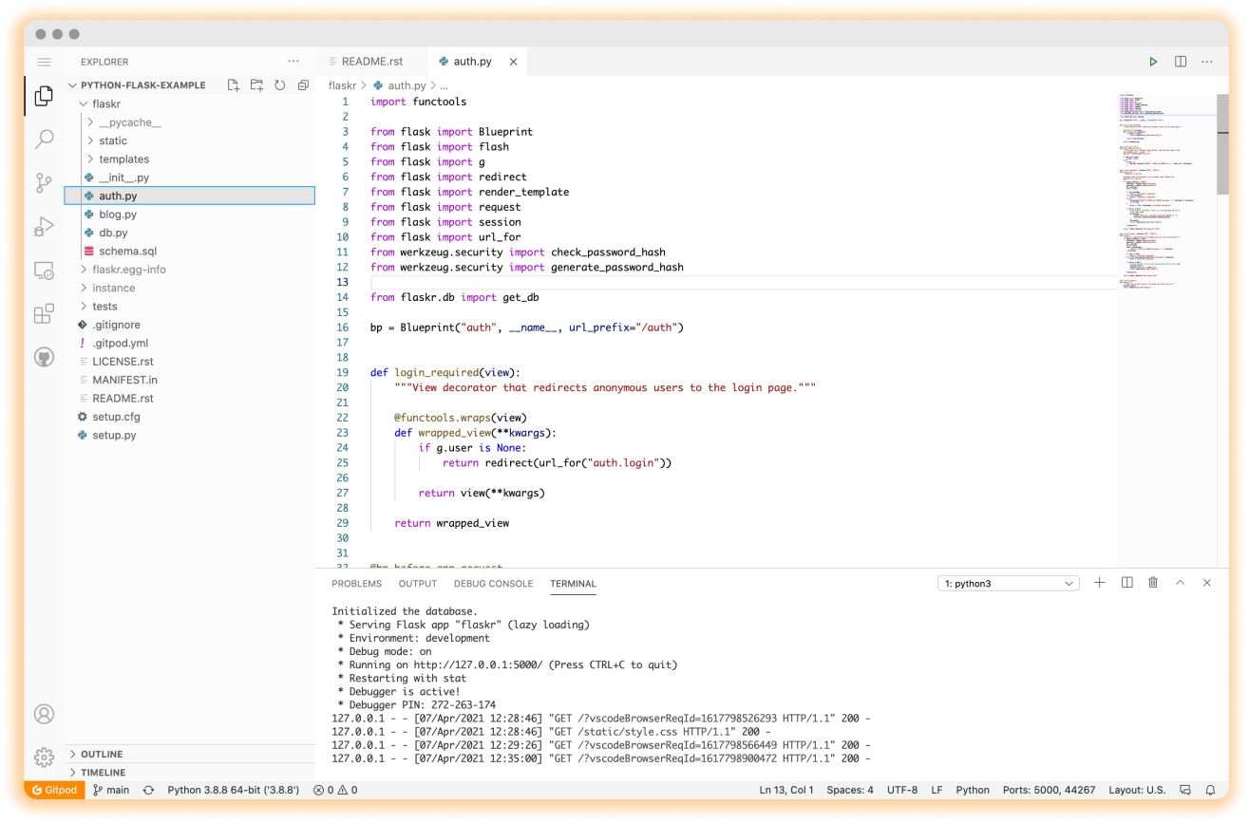Viewport: 1249px width, 823px height.
Task: Click Ln 13, Col 1 cursor position
Action: pyautogui.click(x=786, y=790)
